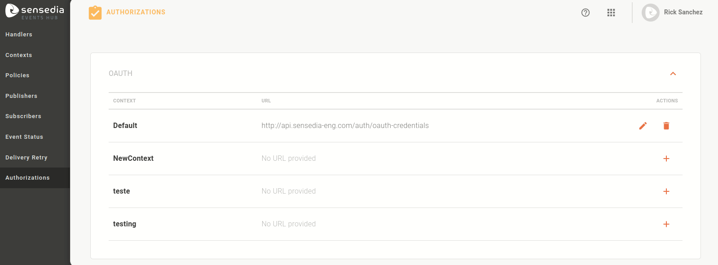Click the Rick Sanchez user name
The height and width of the screenshot is (265, 718).
(x=683, y=12)
